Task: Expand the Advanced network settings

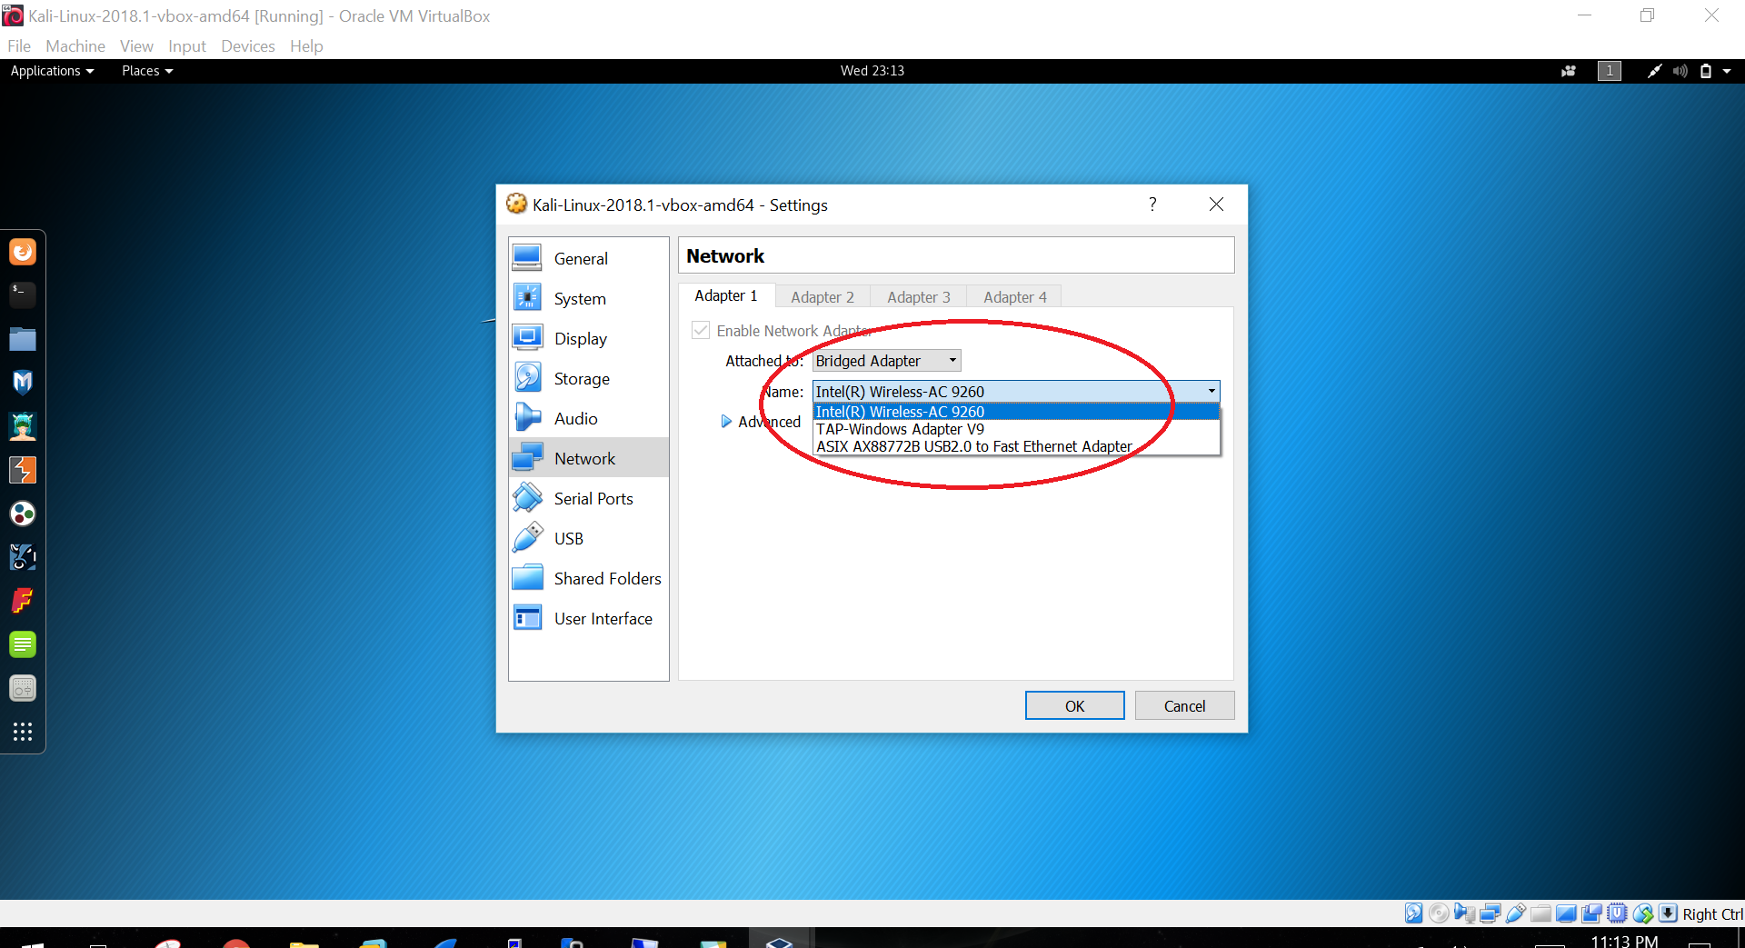Action: [726, 422]
